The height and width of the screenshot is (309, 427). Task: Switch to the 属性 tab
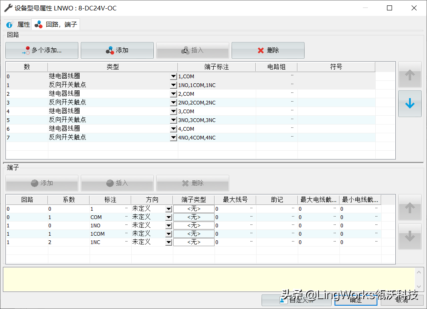coord(19,25)
